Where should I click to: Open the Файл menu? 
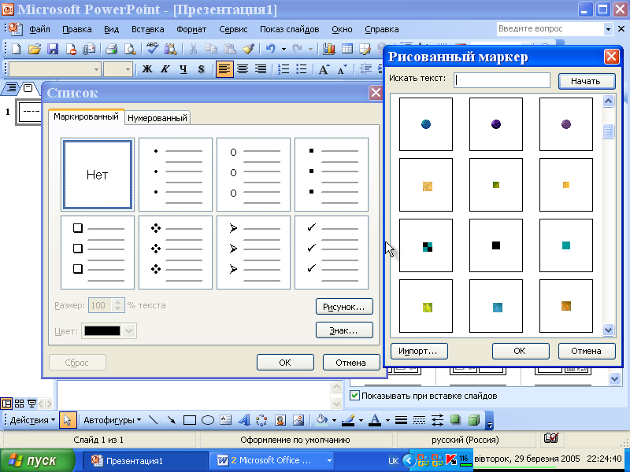[39, 29]
